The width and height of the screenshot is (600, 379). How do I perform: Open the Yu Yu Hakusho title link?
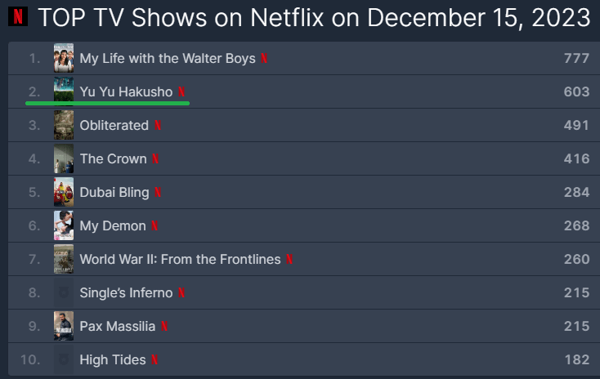coord(126,92)
